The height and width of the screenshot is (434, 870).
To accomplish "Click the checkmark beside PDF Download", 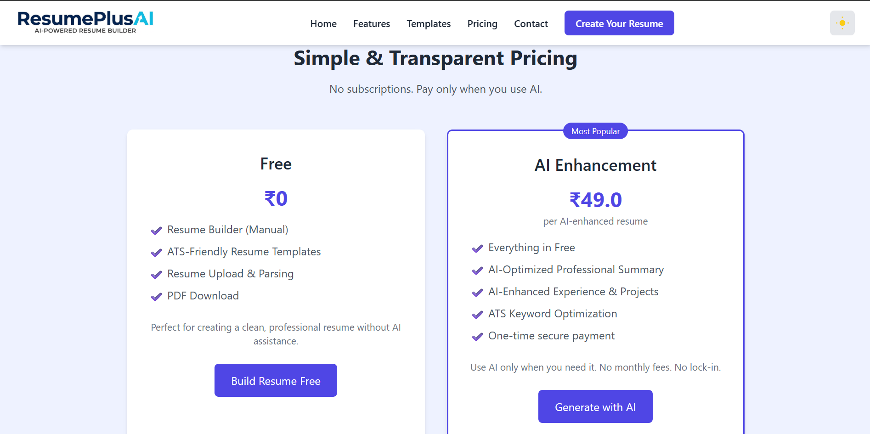I will click(157, 296).
